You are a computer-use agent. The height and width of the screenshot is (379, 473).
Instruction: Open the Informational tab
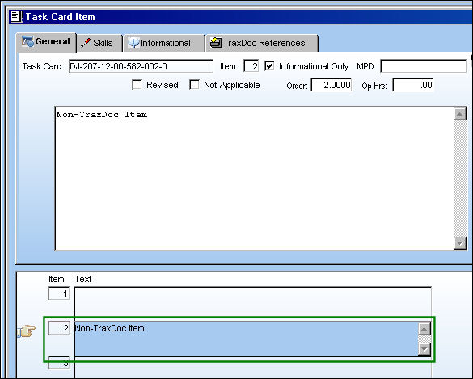coord(164,43)
